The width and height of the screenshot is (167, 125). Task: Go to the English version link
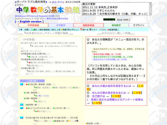click(29, 21)
